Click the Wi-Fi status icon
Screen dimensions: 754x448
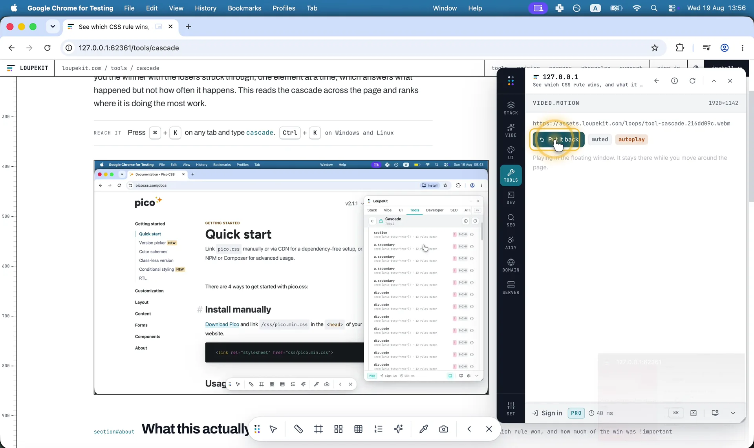[x=637, y=8]
